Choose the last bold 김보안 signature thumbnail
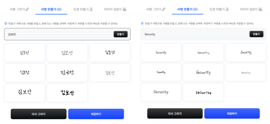Screen dimensions: 270x124 pyautogui.click(x=67, y=93)
